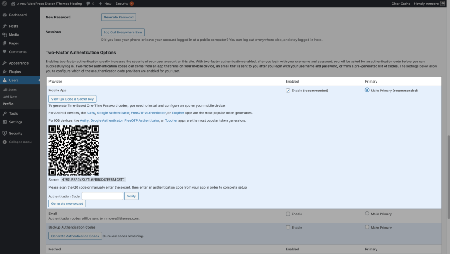Click the site home icon

click(x=13, y=4)
